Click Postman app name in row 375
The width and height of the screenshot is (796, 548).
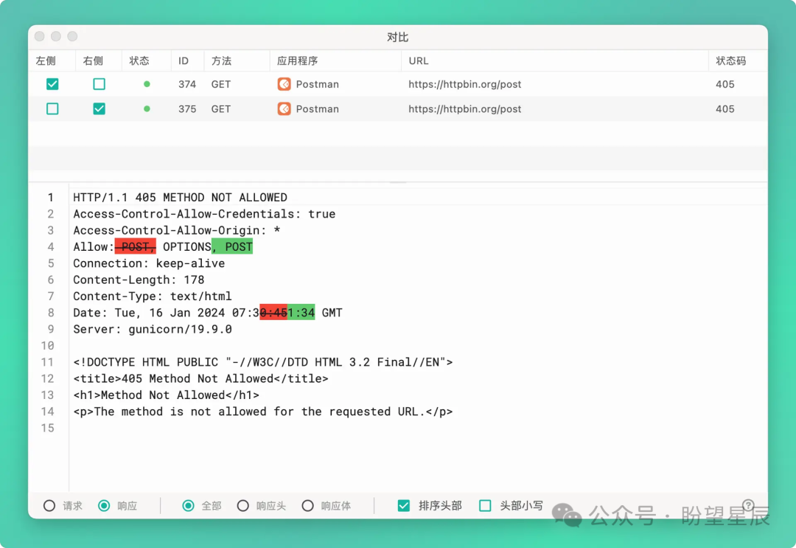(x=317, y=109)
